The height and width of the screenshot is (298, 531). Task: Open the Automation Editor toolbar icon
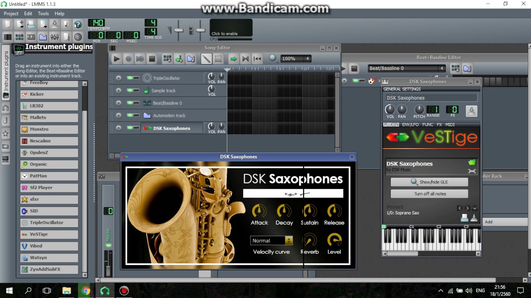coord(43,36)
